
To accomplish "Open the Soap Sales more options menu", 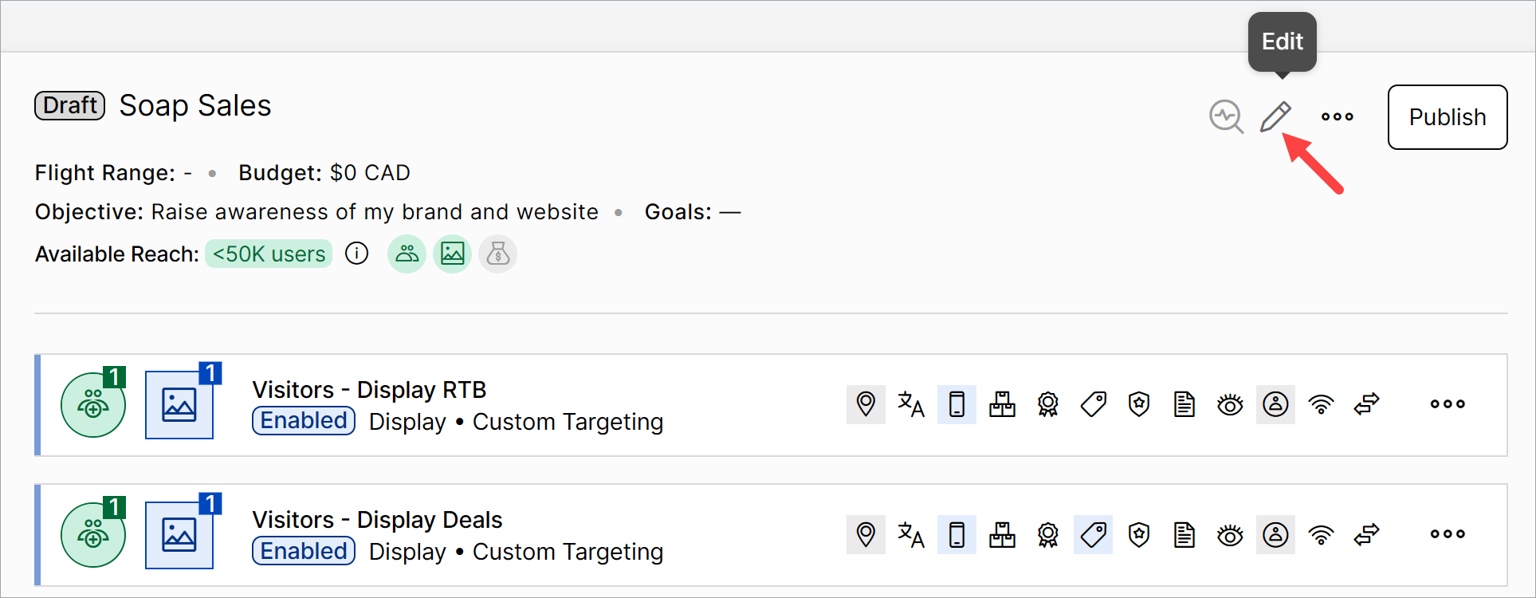I will (1337, 117).
